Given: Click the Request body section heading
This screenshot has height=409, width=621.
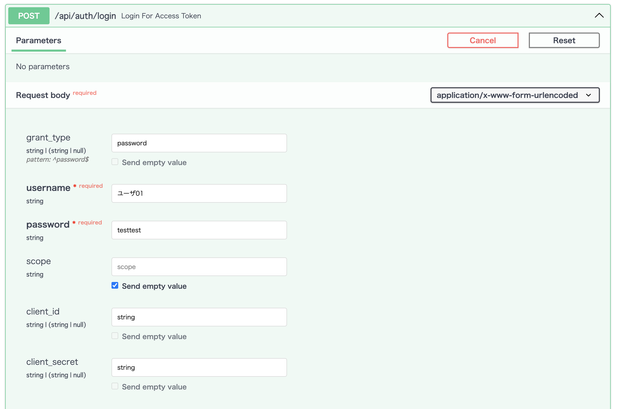Looking at the screenshot, I should point(43,95).
